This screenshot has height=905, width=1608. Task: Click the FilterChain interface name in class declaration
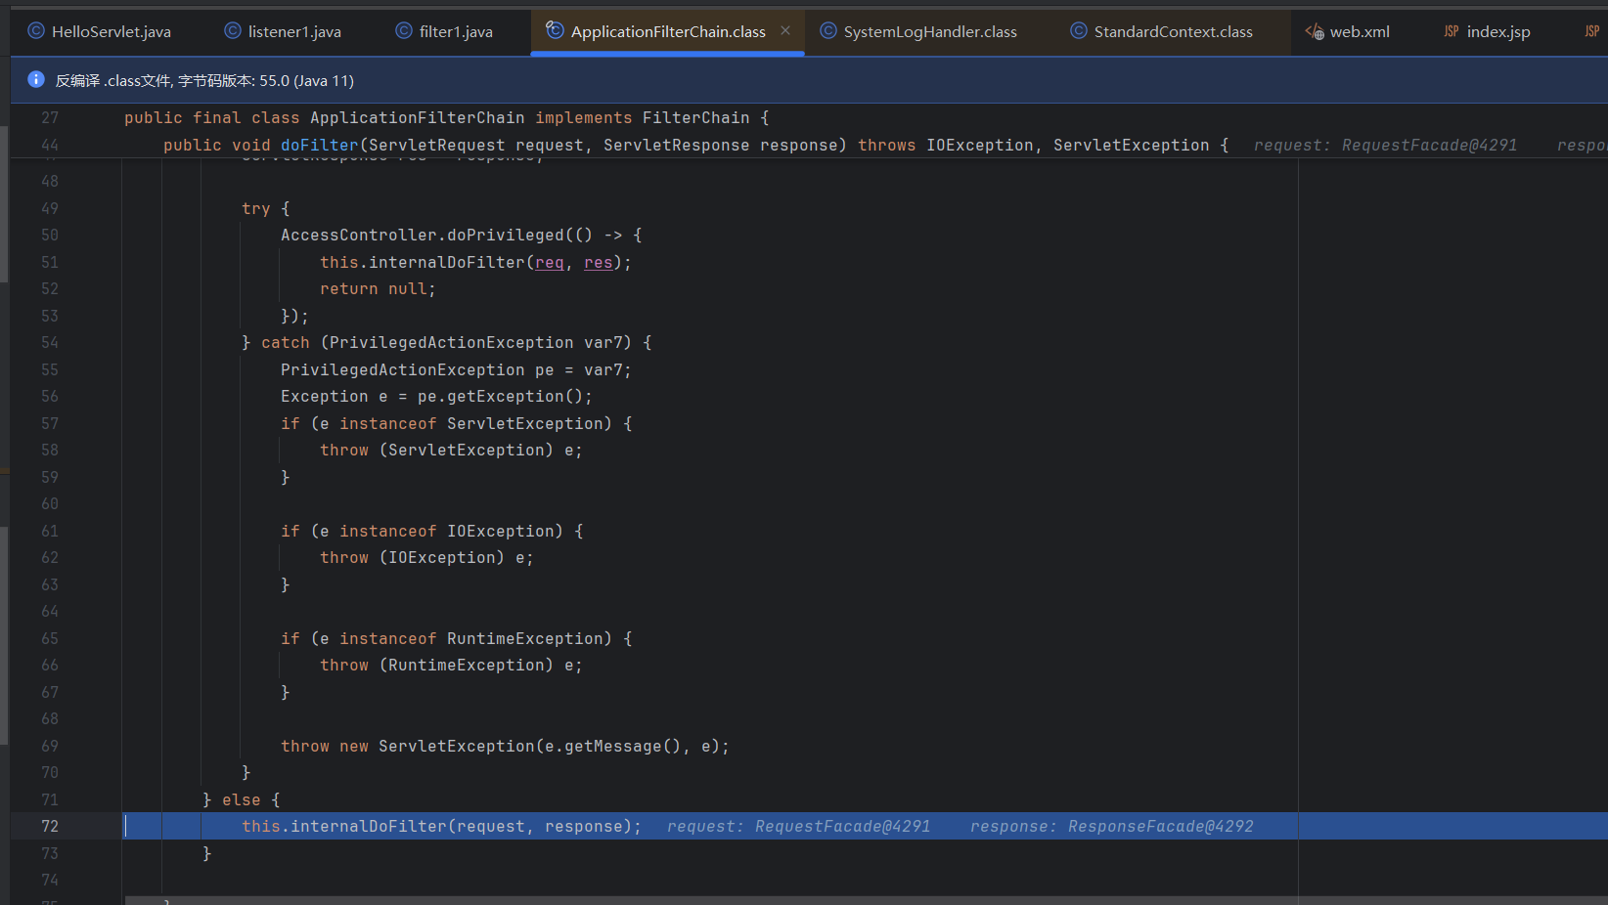click(695, 117)
